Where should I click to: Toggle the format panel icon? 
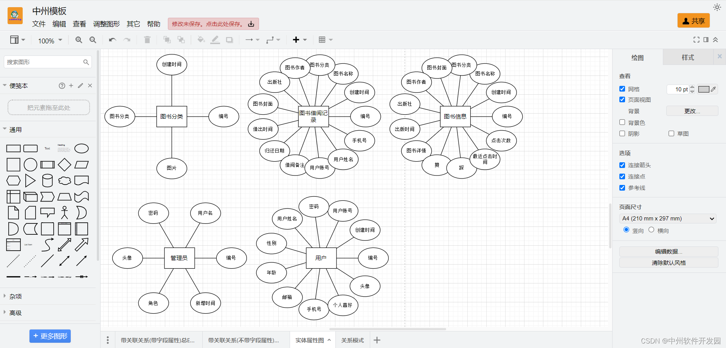click(706, 40)
